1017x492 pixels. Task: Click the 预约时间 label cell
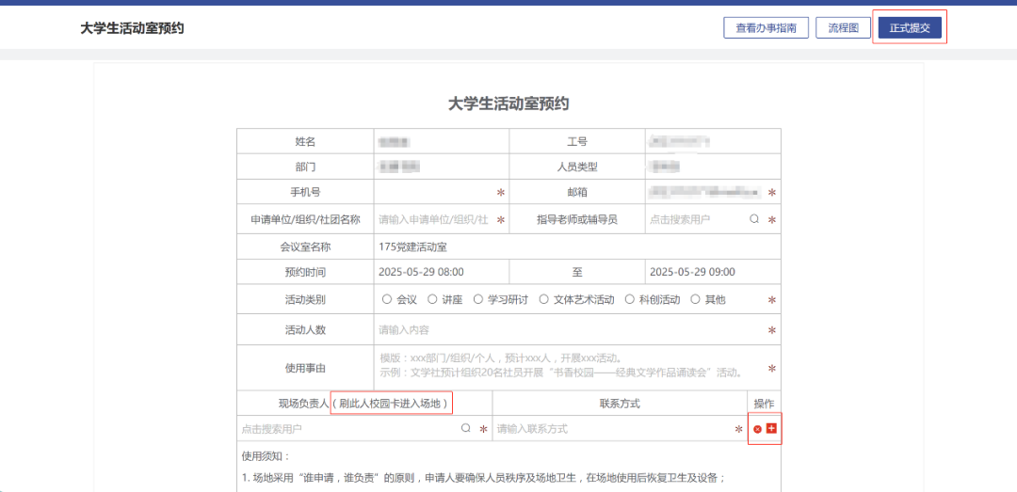[305, 272]
